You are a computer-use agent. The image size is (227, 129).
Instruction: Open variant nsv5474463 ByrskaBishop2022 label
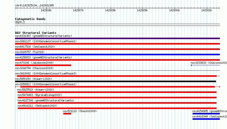pyautogui.click(x=40, y=95)
